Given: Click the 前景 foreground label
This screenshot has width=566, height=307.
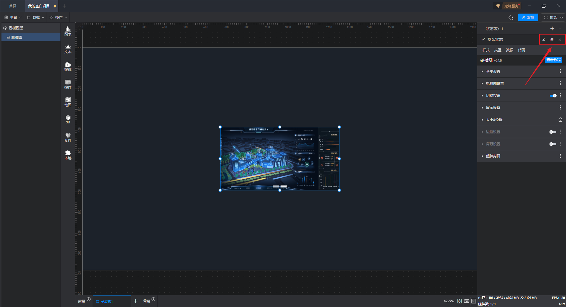Looking at the screenshot, I should (x=82, y=301).
